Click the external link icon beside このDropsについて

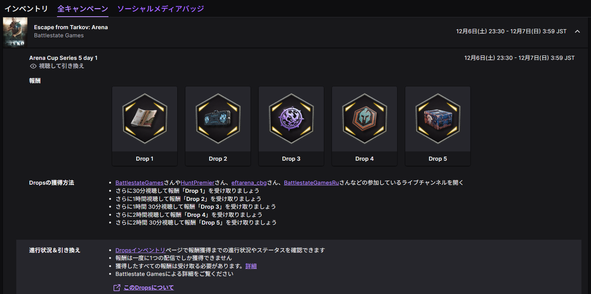click(117, 288)
